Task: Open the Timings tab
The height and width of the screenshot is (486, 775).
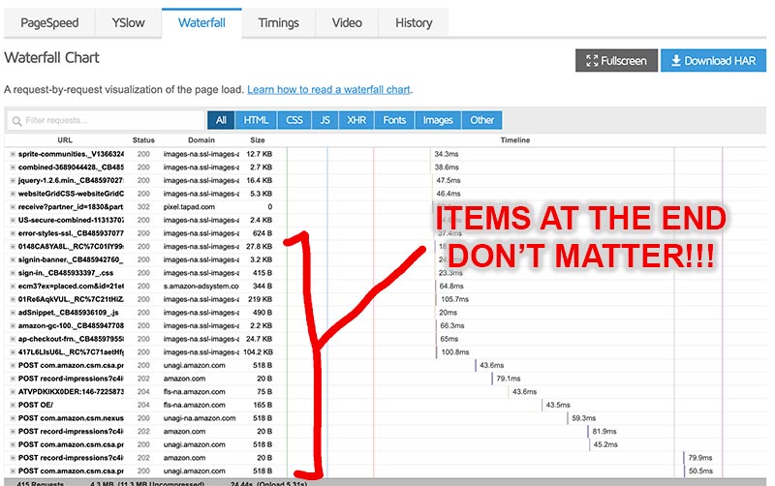Action: [x=278, y=22]
